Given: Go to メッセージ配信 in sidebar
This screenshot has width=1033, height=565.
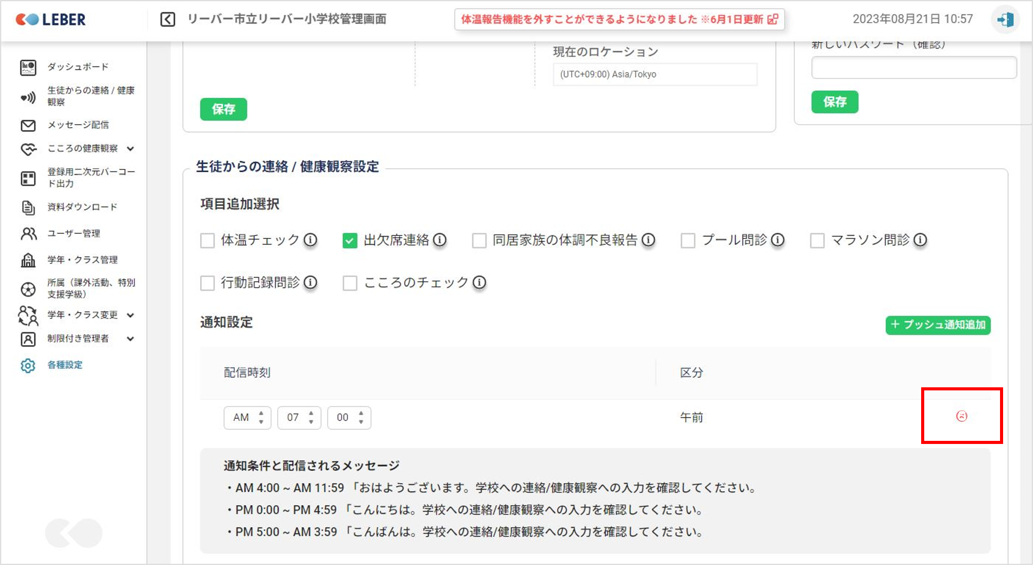Looking at the screenshot, I should (x=78, y=125).
